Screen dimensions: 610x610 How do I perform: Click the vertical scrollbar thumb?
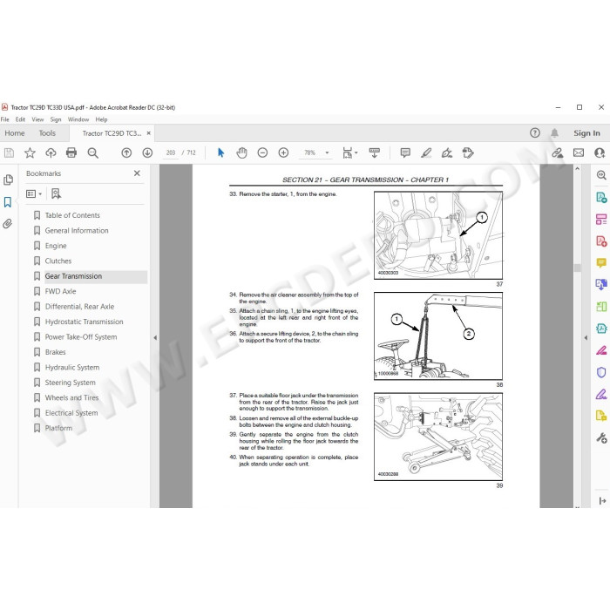(577, 268)
